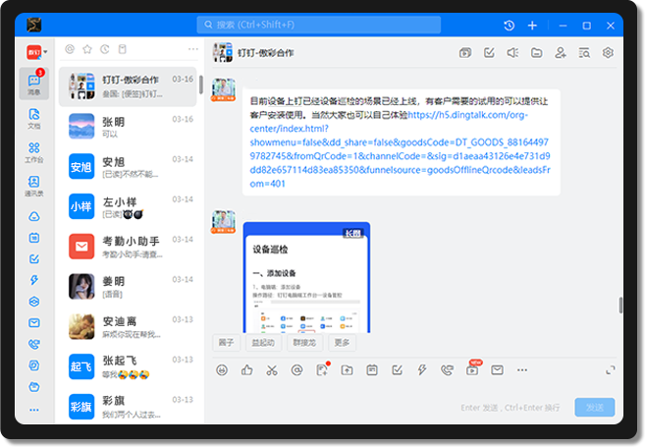This screenshot has height=447, width=645.
Task: Add member to the group chat
Action: tap(561, 53)
